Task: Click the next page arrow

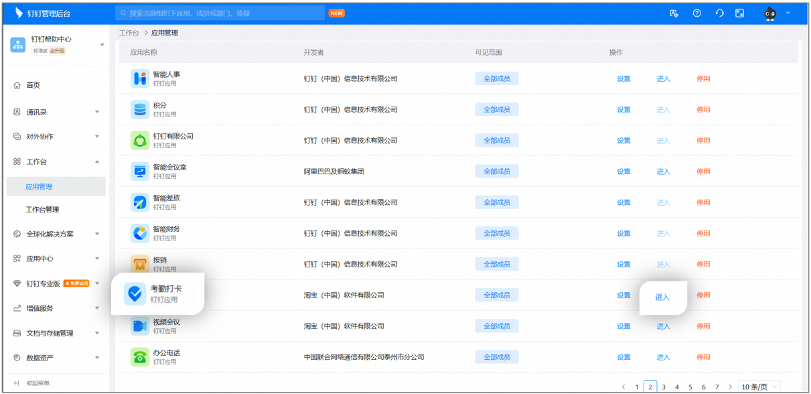Action: pyautogui.click(x=730, y=387)
